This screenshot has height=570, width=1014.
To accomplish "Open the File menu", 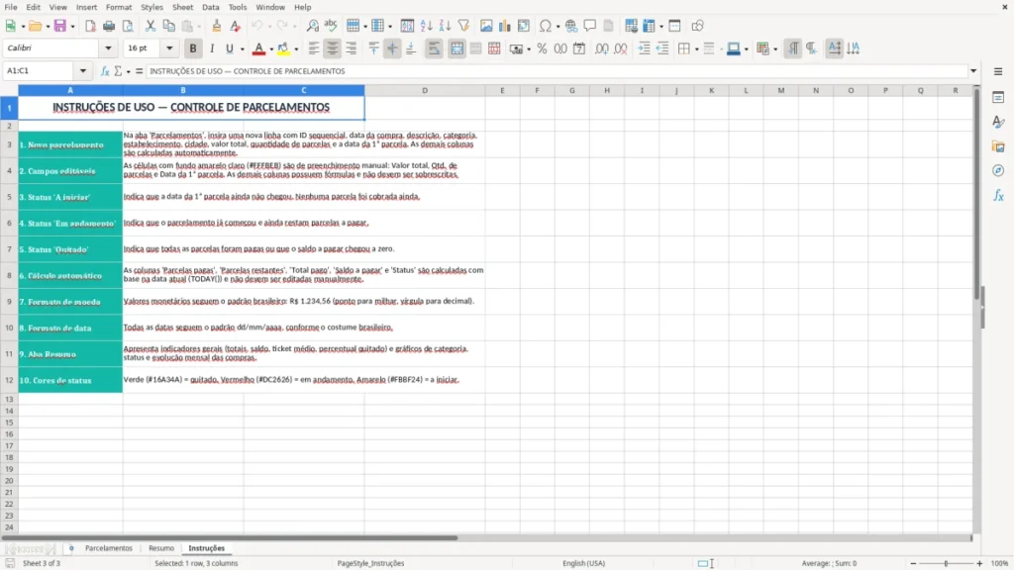I will [11, 7].
